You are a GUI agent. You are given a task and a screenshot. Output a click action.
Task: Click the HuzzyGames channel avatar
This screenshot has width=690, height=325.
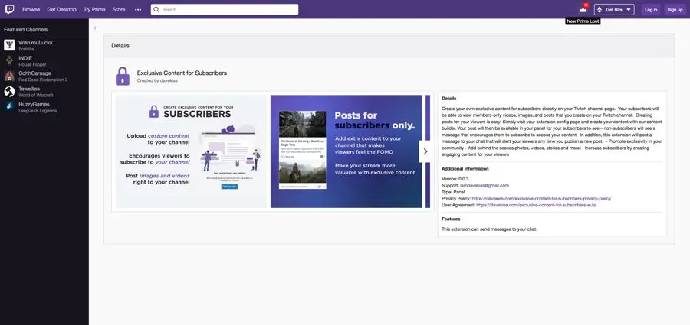click(x=9, y=106)
